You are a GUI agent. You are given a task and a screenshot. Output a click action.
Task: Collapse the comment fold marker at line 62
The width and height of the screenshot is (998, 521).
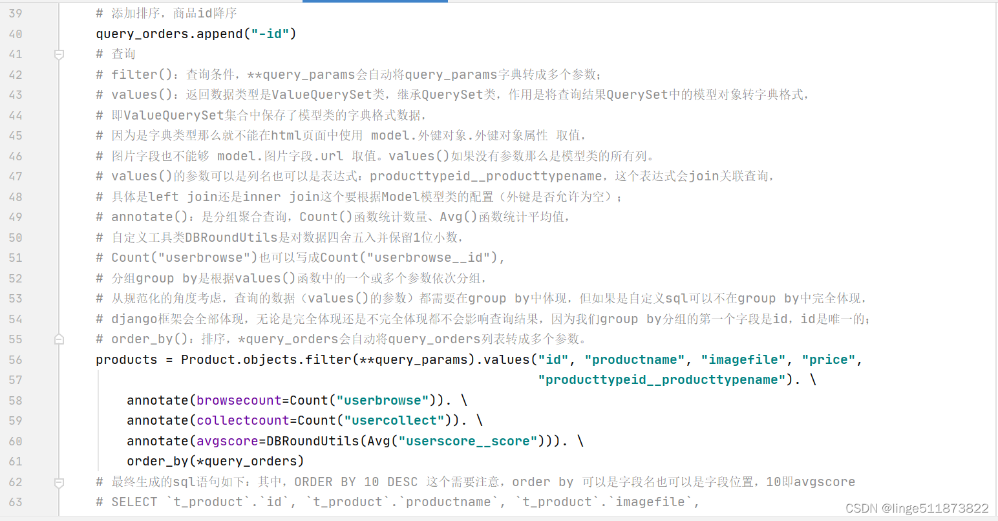coord(59,482)
